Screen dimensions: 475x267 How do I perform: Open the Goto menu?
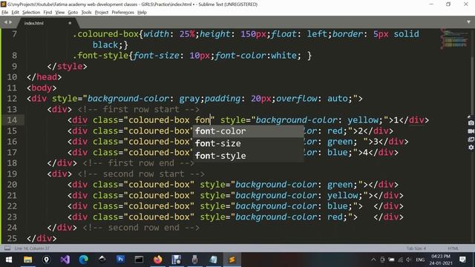pos(73,13)
